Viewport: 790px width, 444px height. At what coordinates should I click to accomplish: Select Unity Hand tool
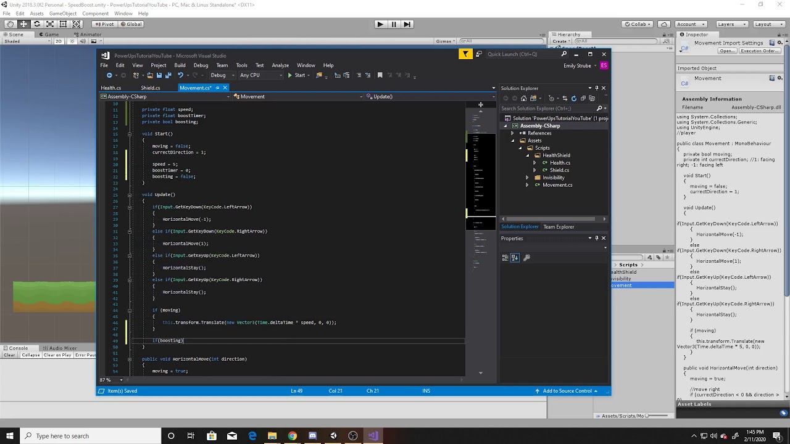10,24
